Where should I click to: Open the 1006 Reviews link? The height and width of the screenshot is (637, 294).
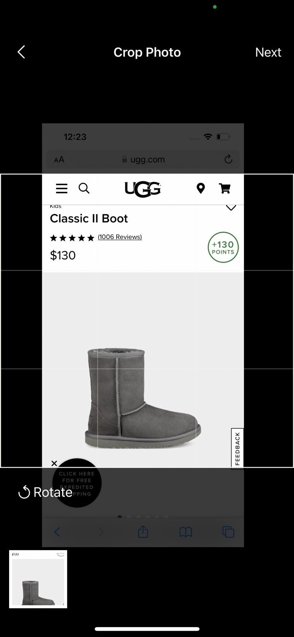pyautogui.click(x=120, y=237)
